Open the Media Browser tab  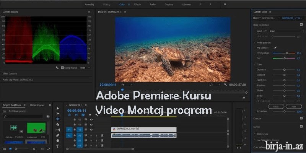(37, 105)
